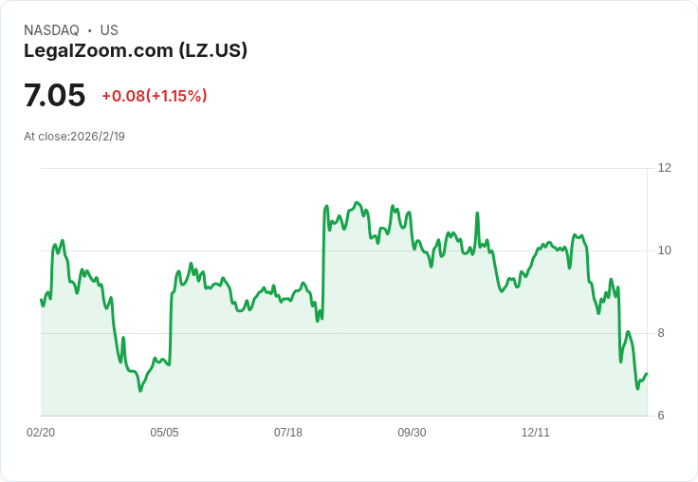Click the US market label
This screenshot has height=482, width=698.
click(x=109, y=30)
